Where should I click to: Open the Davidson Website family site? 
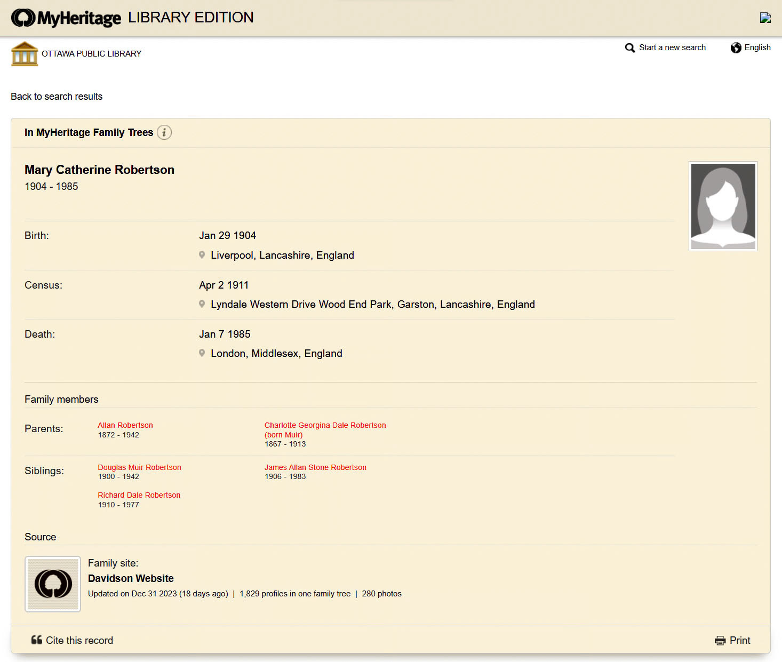[131, 578]
